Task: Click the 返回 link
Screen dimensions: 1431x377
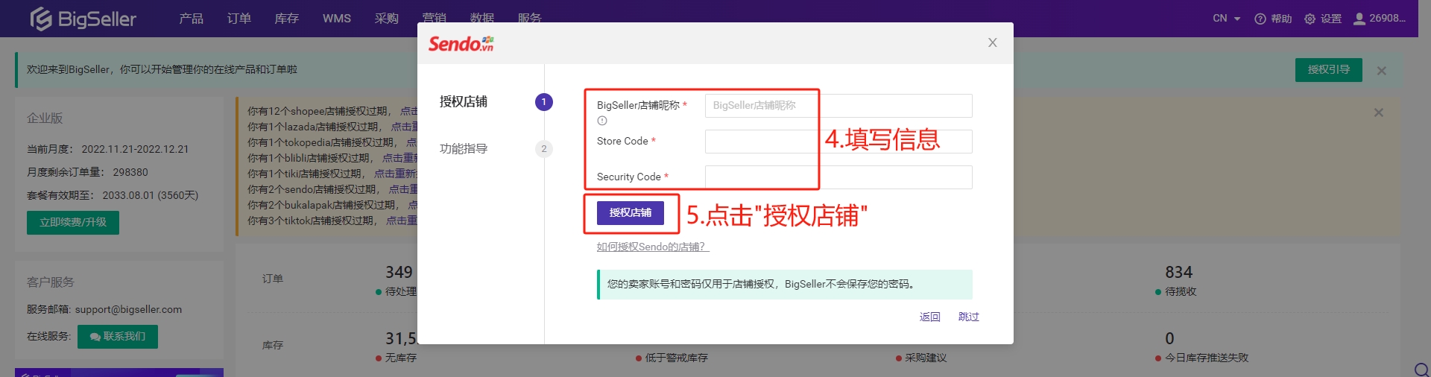Action: [929, 317]
